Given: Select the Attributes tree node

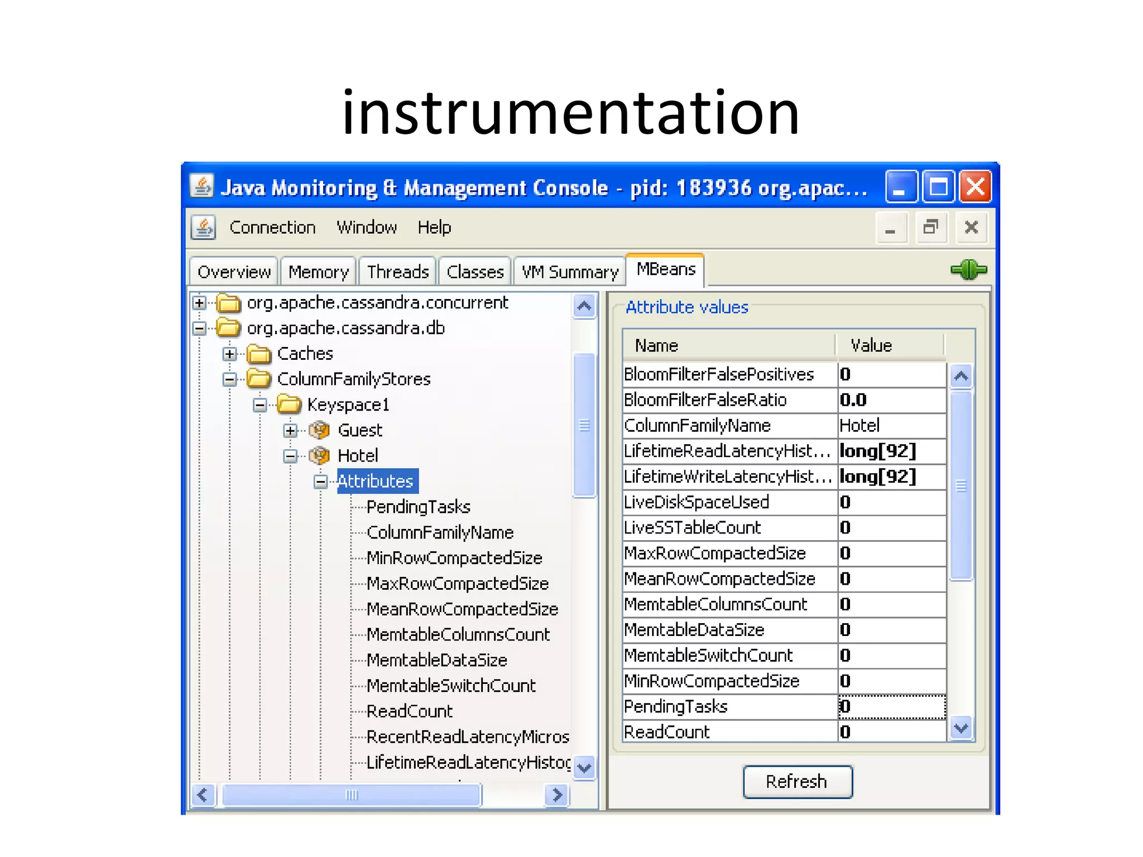Looking at the screenshot, I should tap(377, 482).
